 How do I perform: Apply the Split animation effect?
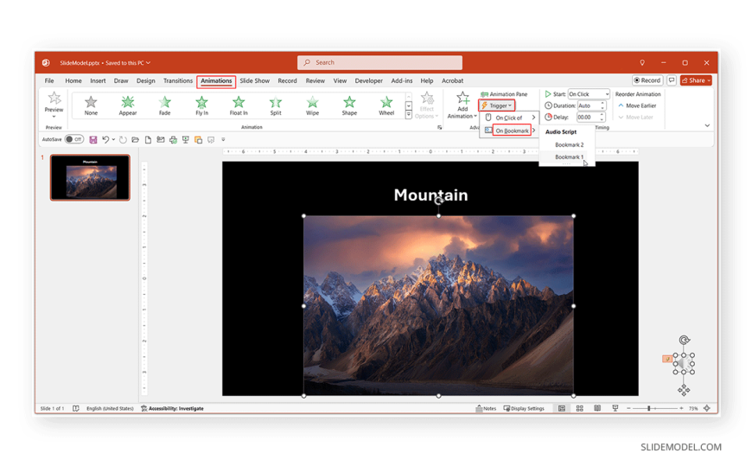[x=275, y=105]
